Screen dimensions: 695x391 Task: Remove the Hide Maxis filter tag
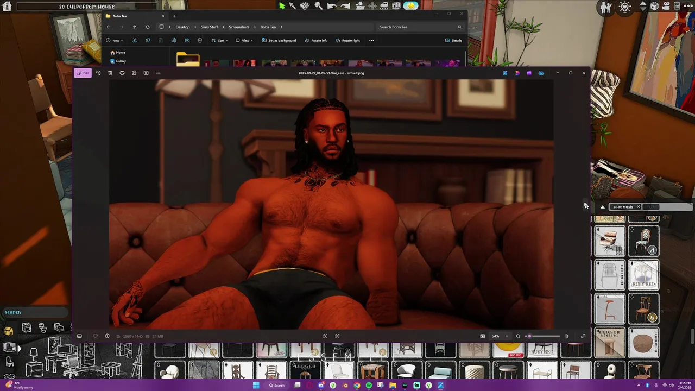click(638, 207)
